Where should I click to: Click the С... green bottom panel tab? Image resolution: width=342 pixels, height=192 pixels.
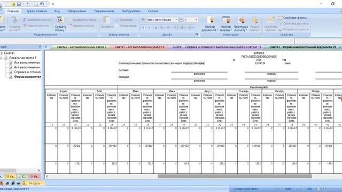pos(22,177)
